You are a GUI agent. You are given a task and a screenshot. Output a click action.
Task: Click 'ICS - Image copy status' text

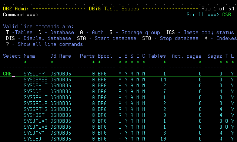coord(200,32)
